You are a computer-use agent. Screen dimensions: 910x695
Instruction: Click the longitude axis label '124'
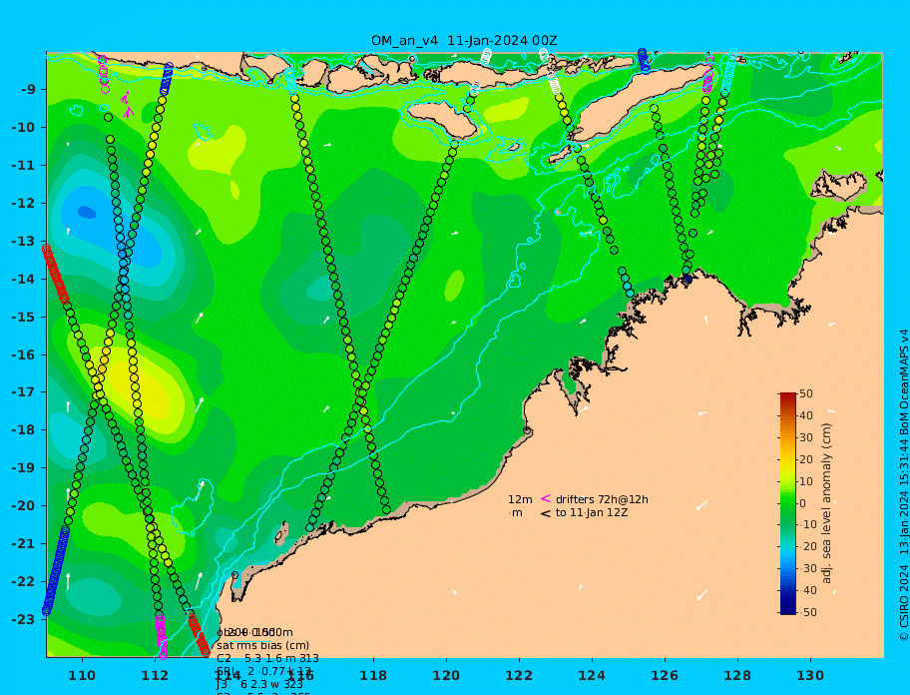click(x=592, y=675)
